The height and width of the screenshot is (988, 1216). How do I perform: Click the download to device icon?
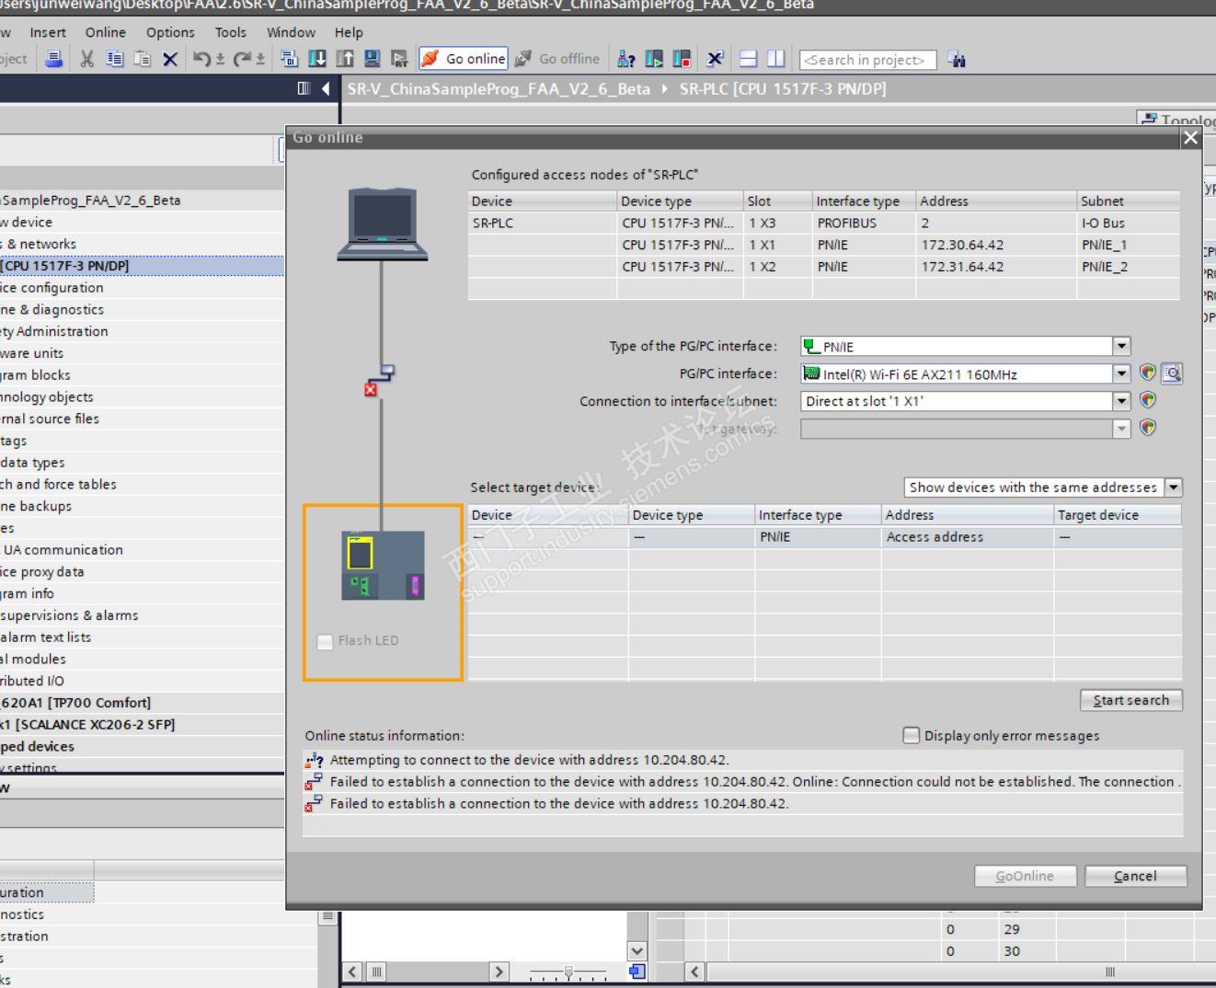(317, 59)
